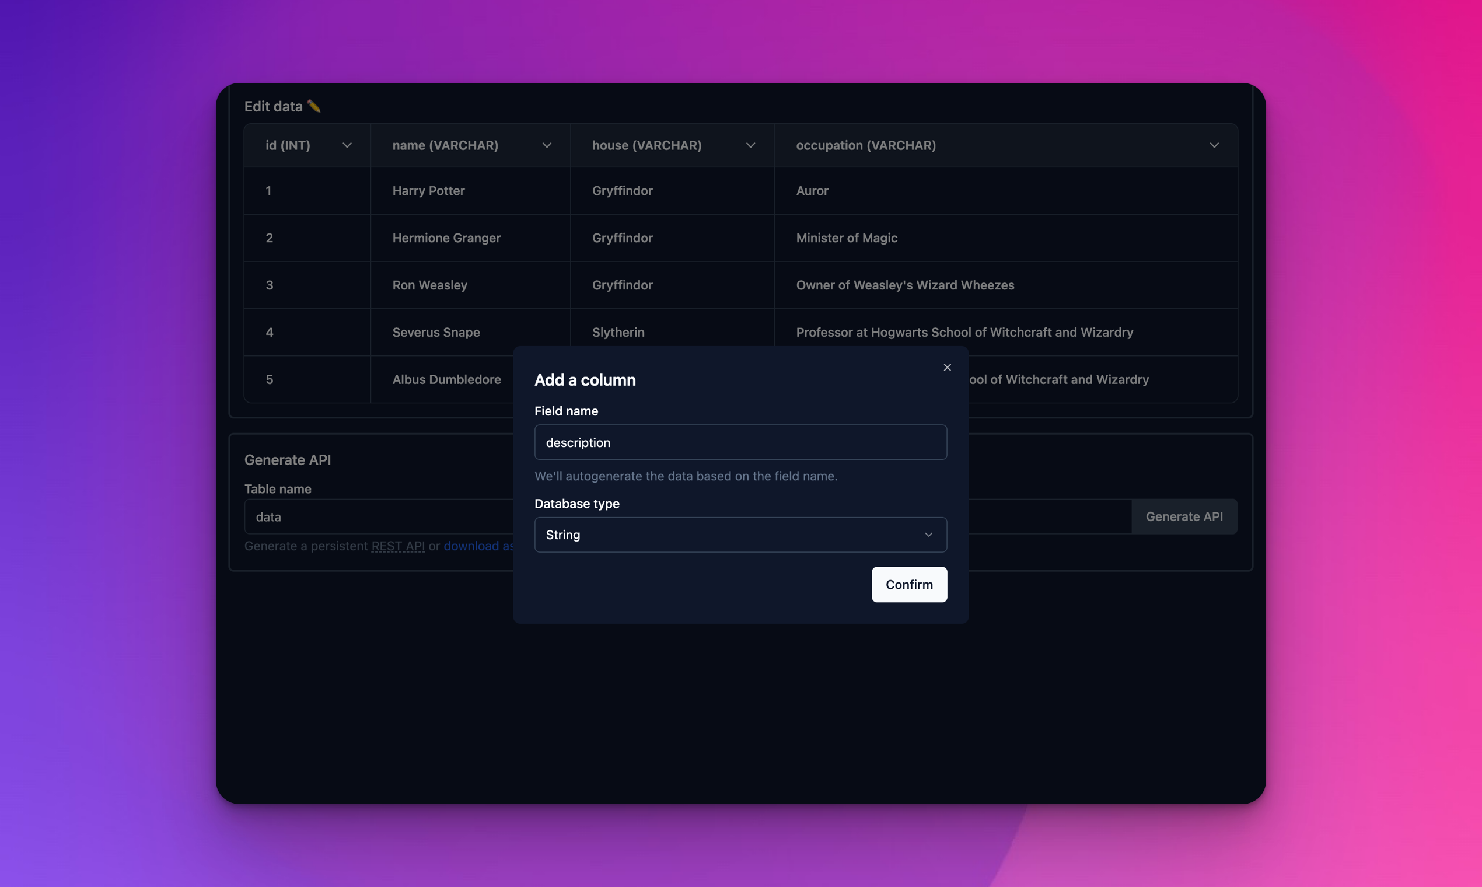The height and width of the screenshot is (887, 1482).
Task: Select the Hermione Granger name cell
Action: click(470, 238)
